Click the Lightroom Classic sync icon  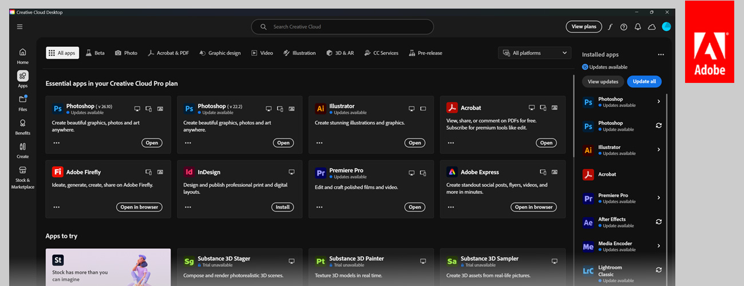click(659, 270)
